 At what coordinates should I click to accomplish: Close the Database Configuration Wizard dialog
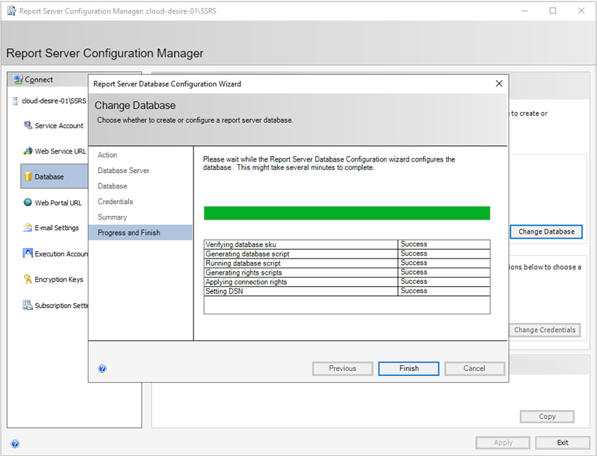499,84
